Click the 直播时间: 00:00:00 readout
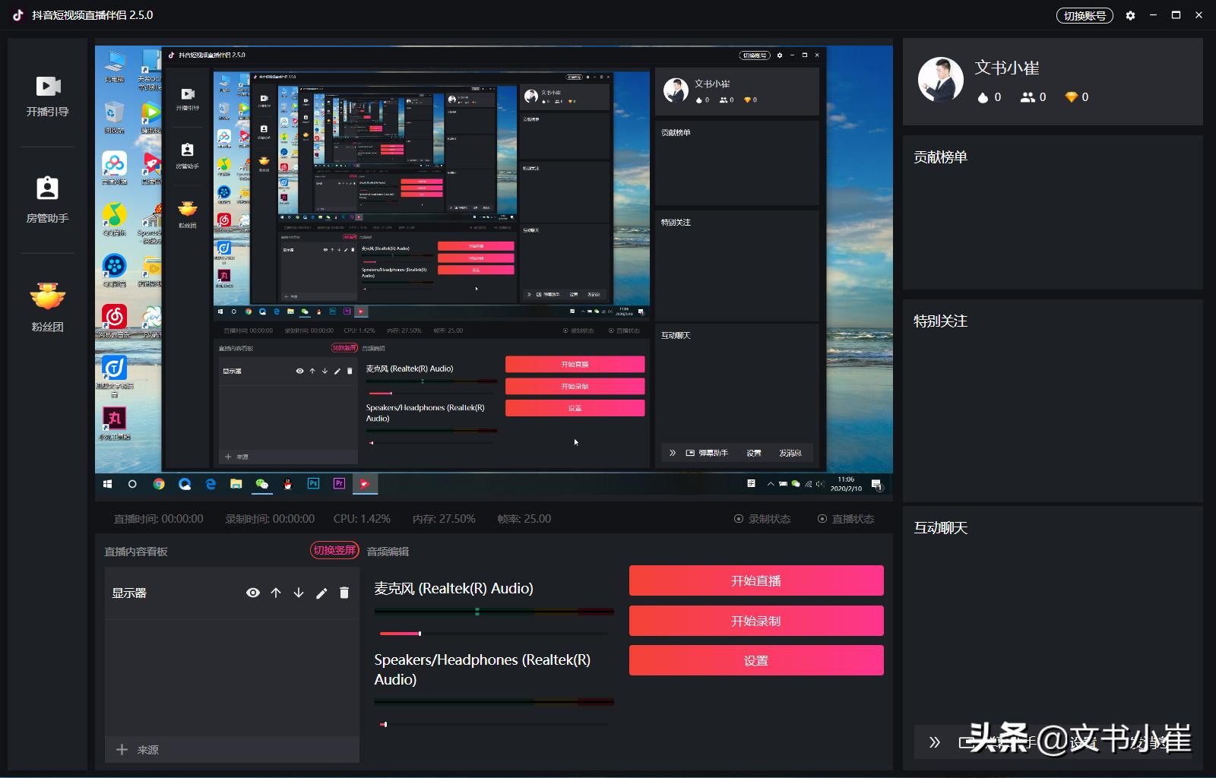The width and height of the screenshot is (1216, 778). (x=159, y=519)
